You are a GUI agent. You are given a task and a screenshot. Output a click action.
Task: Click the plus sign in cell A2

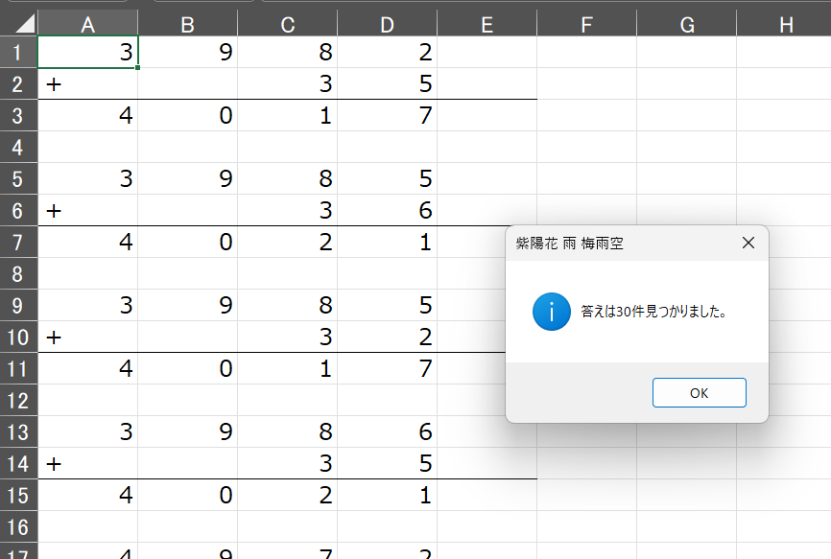tap(54, 83)
